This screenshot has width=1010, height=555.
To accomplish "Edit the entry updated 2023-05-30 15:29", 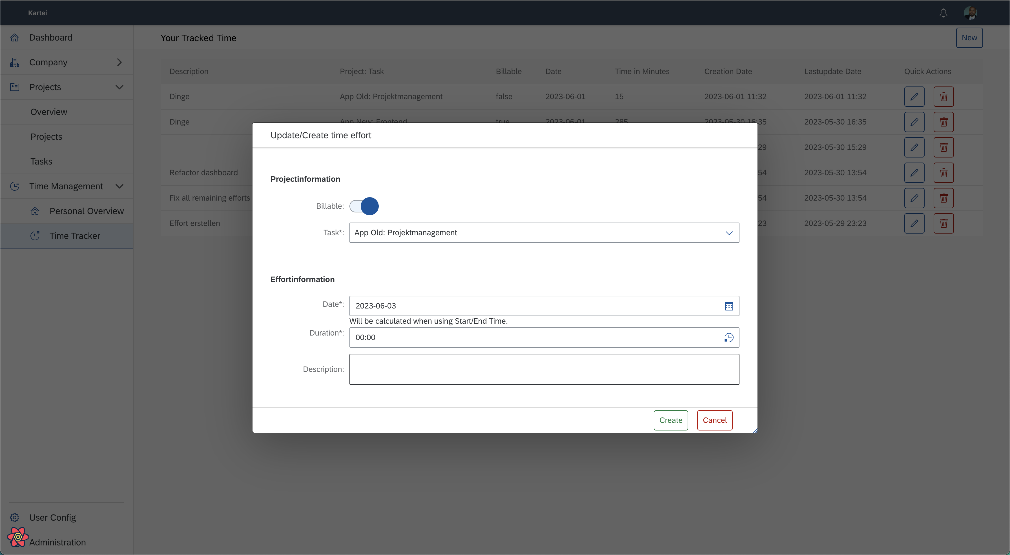I will pos(914,147).
